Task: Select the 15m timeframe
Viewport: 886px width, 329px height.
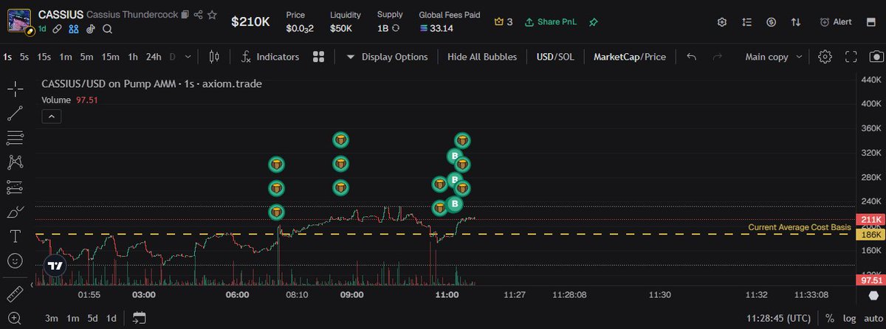Action: click(x=111, y=57)
